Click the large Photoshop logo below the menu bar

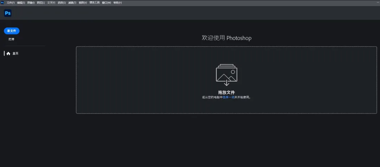point(8,13)
